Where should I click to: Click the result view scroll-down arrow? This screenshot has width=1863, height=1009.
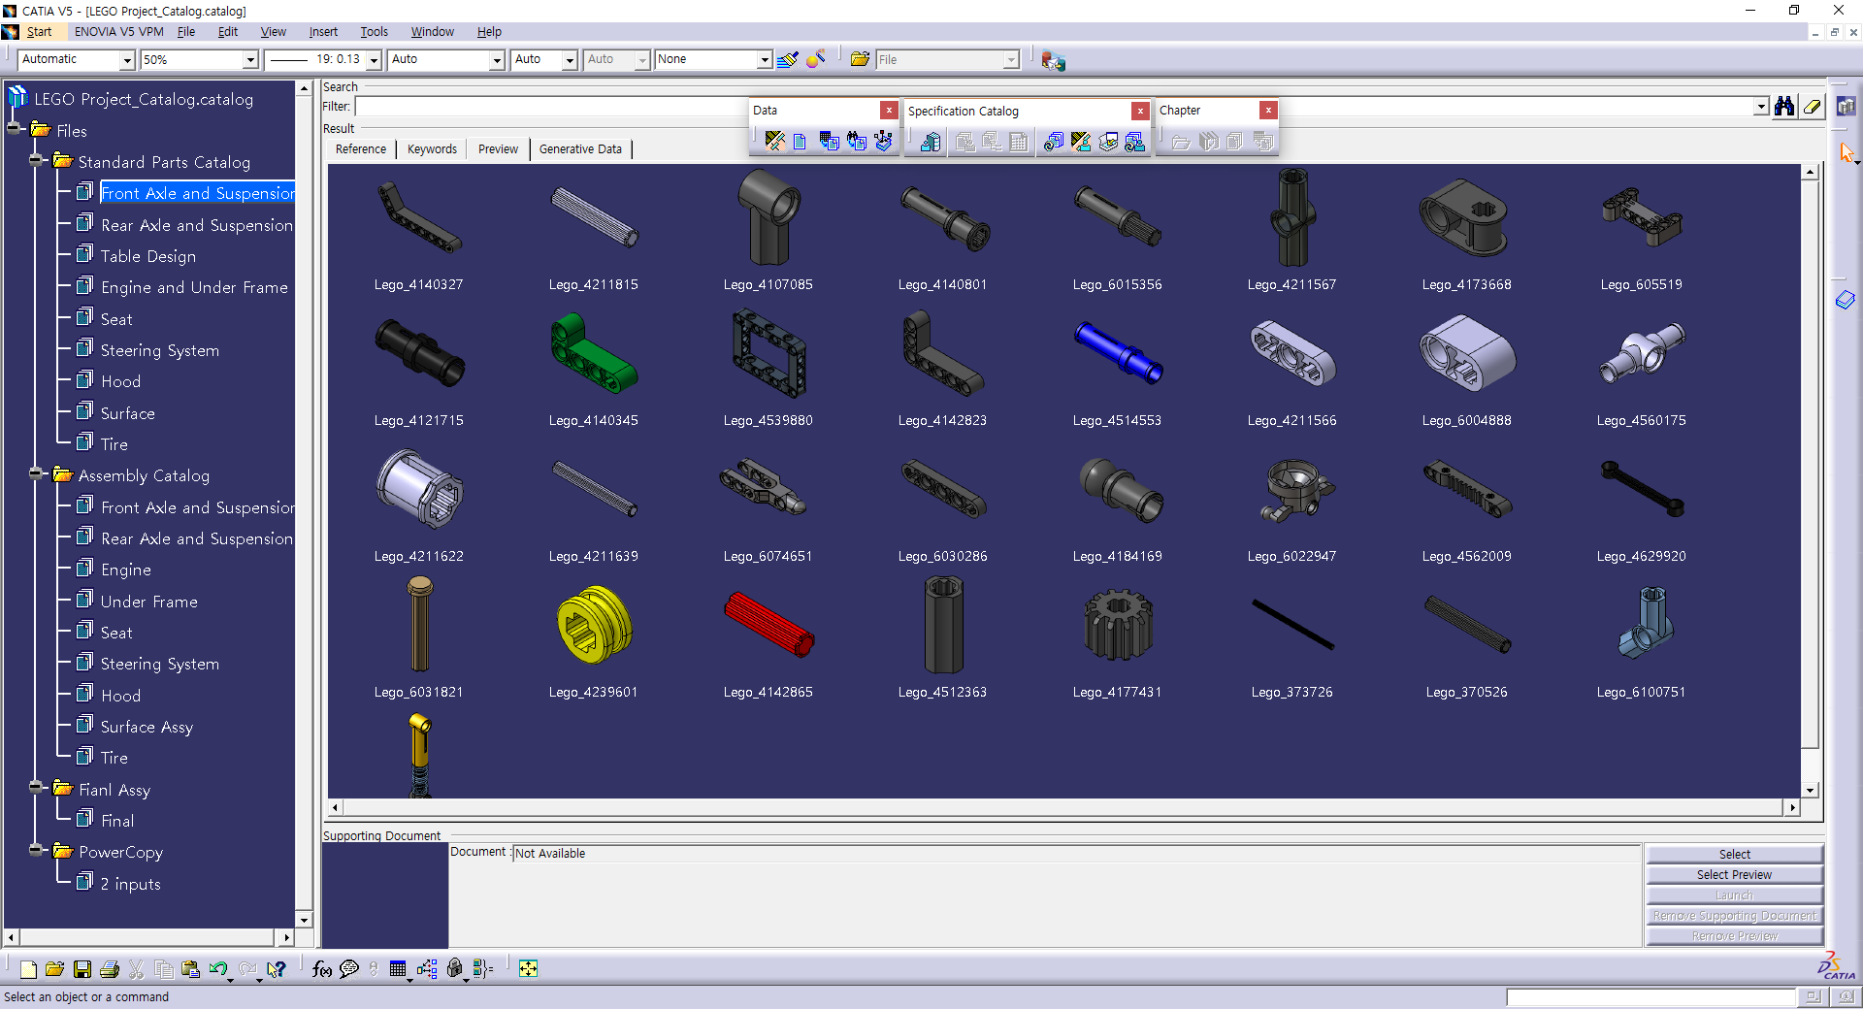[1811, 790]
